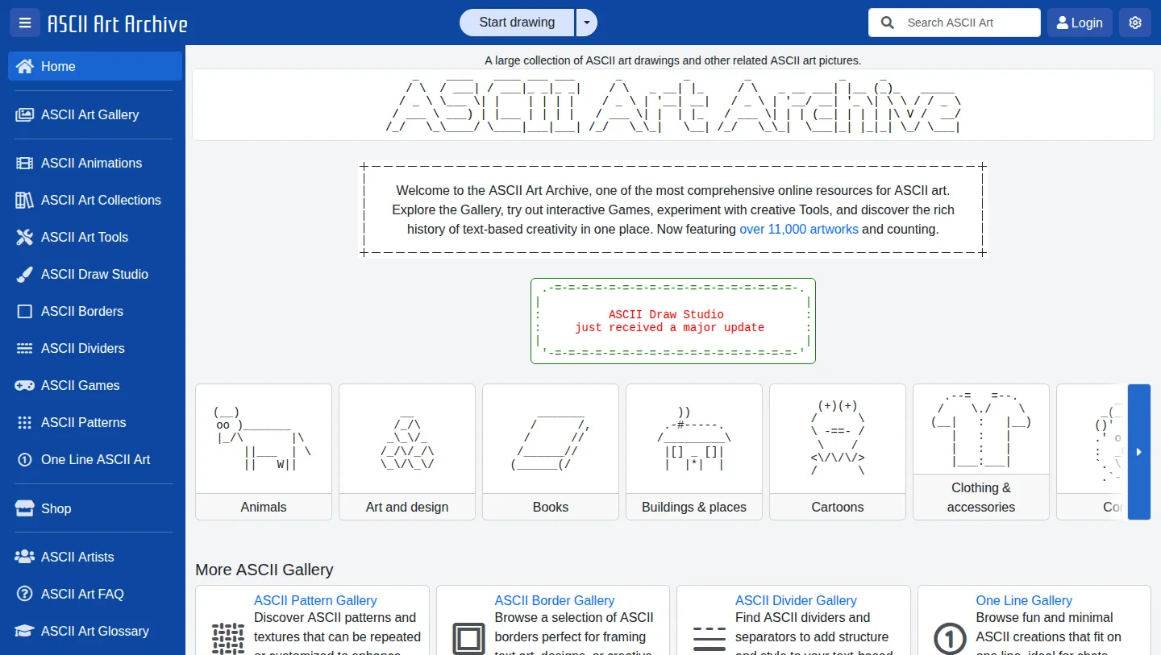The height and width of the screenshot is (655, 1161).
Task: Follow the 'over 11,000 artworks' link
Action: pyautogui.click(x=799, y=229)
